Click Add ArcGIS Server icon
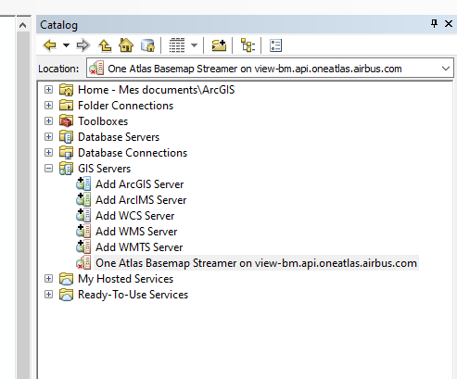Image resolution: width=457 pixels, height=379 pixels. 83,183
